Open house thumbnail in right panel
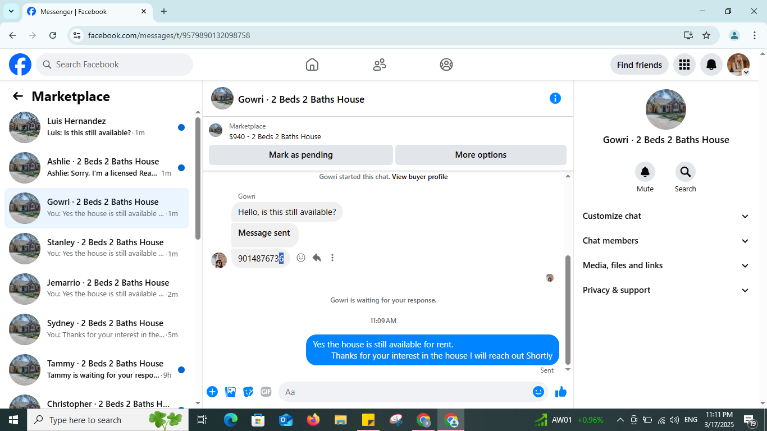The width and height of the screenshot is (767, 431). coord(666,109)
